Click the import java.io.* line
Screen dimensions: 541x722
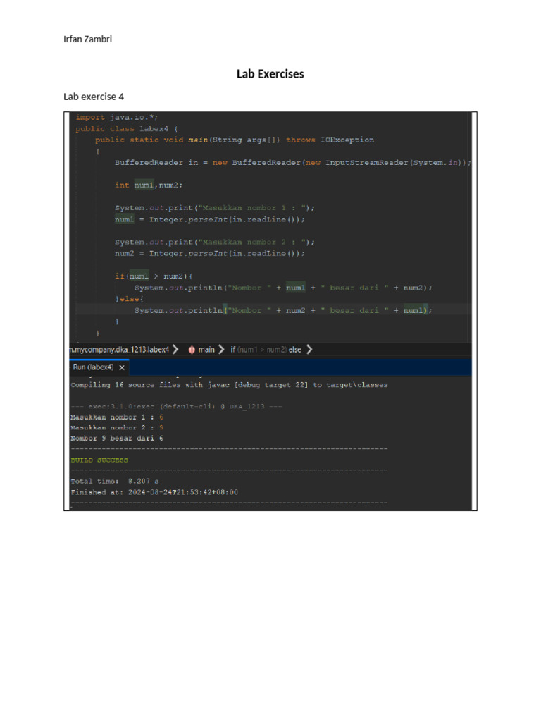pyautogui.click(x=117, y=118)
